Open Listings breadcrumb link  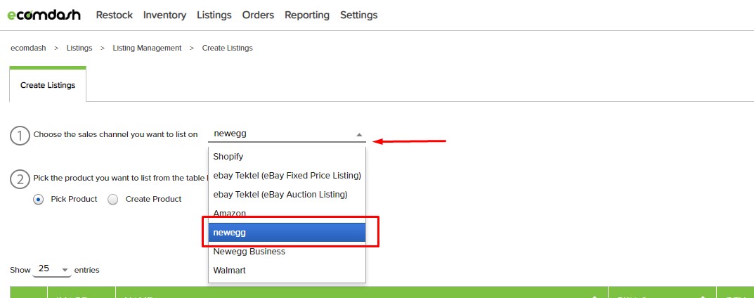click(x=79, y=48)
